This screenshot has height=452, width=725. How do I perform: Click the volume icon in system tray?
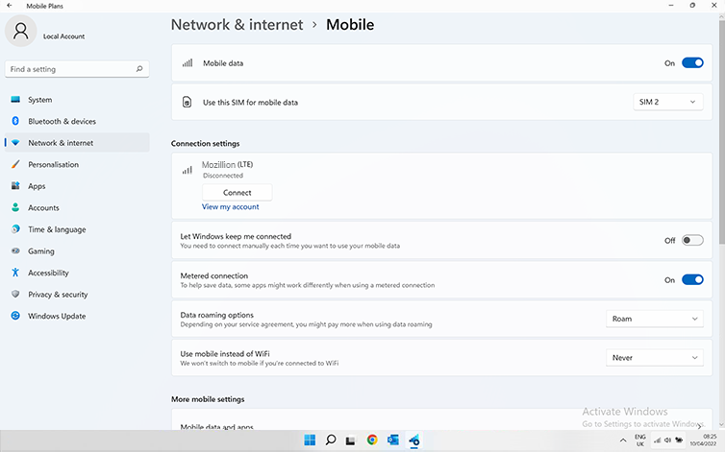tap(667, 440)
